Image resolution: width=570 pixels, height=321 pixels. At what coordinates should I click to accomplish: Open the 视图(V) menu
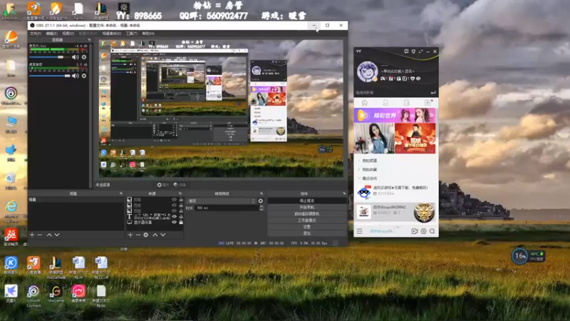(68, 34)
